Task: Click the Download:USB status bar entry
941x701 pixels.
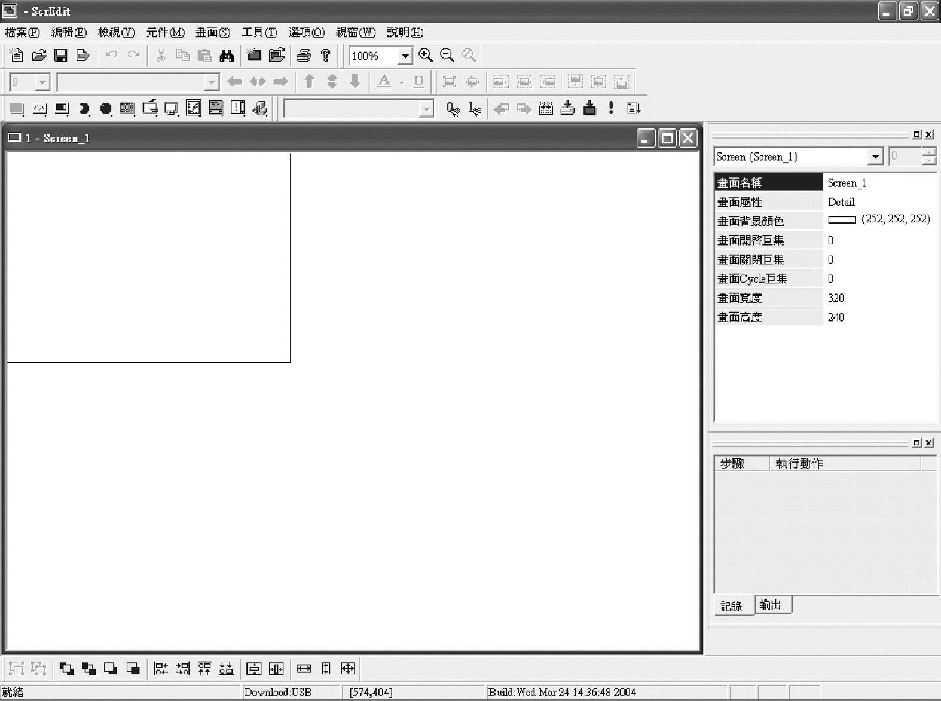Action: pyautogui.click(x=277, y=692)
